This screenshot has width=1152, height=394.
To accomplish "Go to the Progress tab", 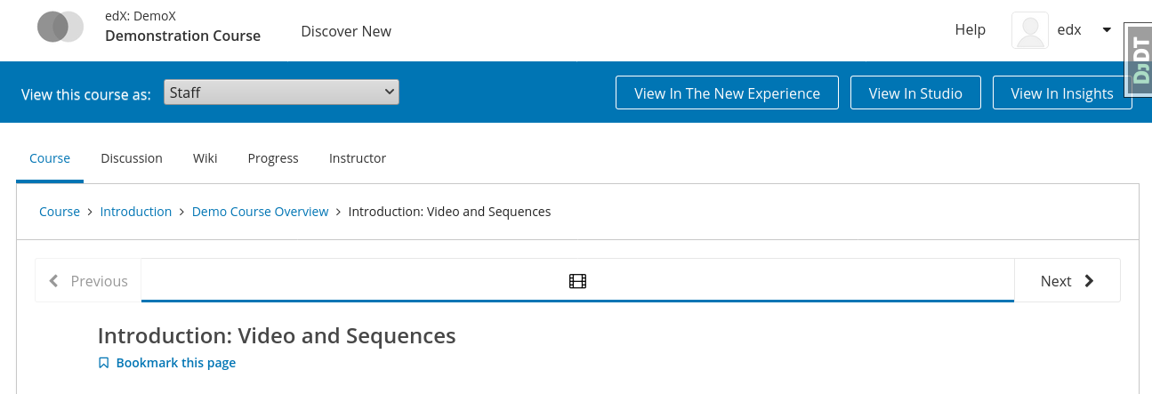I will coord(273,158).
